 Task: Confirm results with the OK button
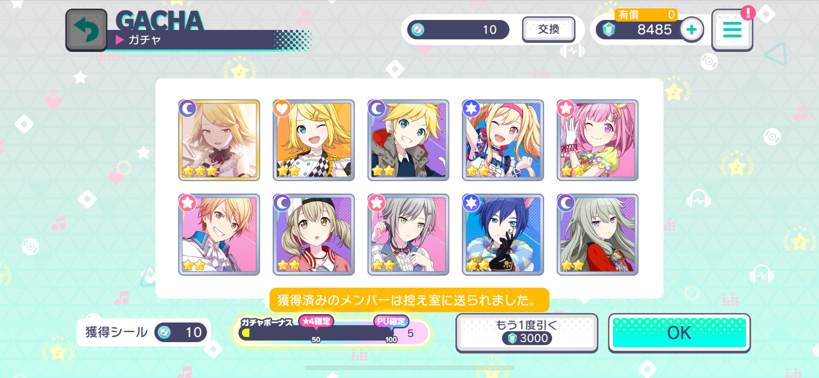click(679, 333)
